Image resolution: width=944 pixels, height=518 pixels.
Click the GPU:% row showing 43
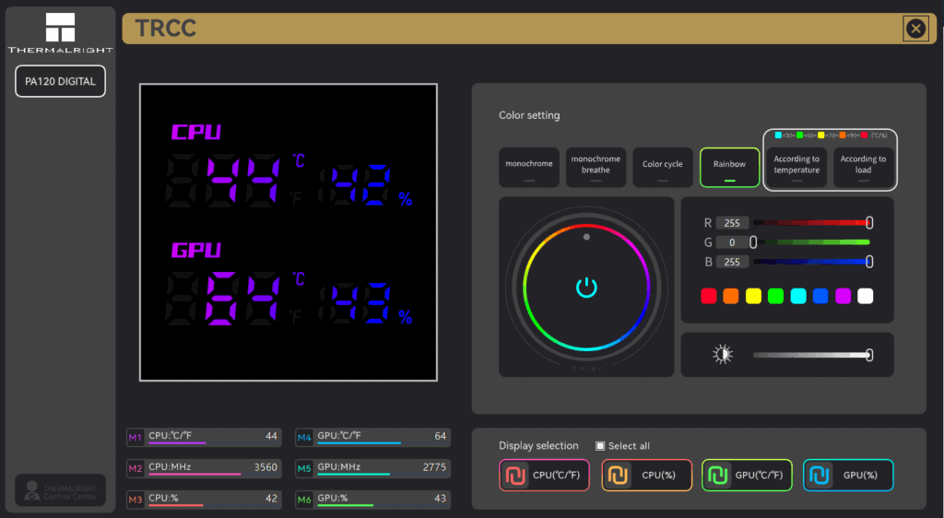pos(372,500)
